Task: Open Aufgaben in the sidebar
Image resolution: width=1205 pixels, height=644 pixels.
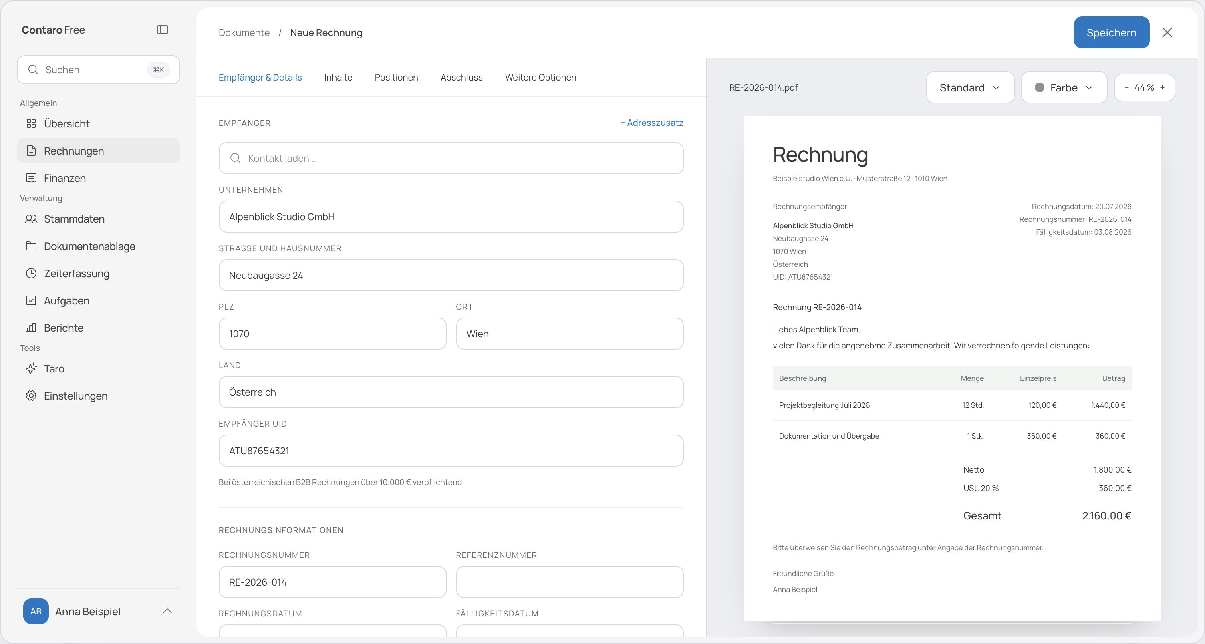Action: point(98,300)
